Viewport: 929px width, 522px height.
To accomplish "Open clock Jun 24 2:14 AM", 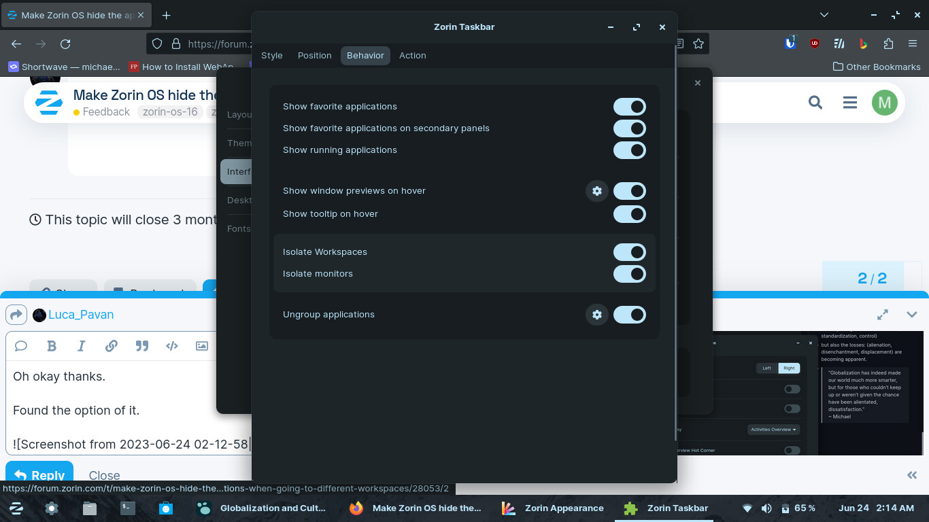I will tap(876, 508).
